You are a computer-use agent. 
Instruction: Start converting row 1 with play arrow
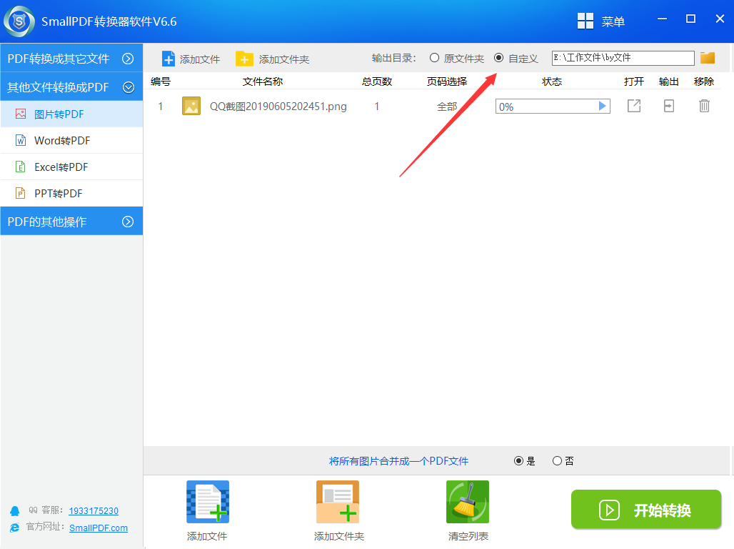(603, 106)
